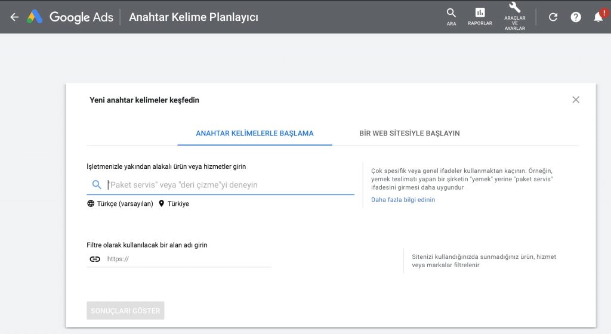The height and width of the screenshot is (334, 611).
Task: Open the ARA search tool
Action: tap(451, 17)
